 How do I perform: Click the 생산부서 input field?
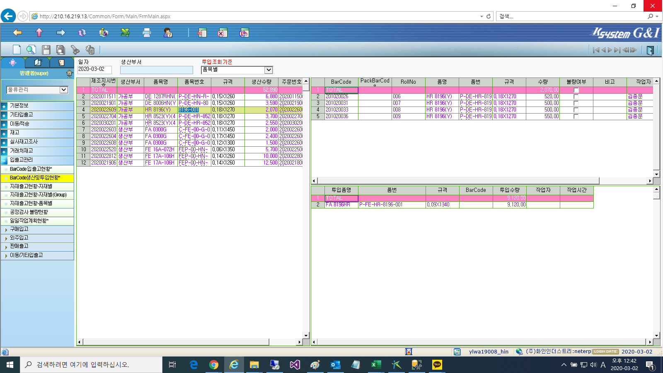click(x=157, y=70)
